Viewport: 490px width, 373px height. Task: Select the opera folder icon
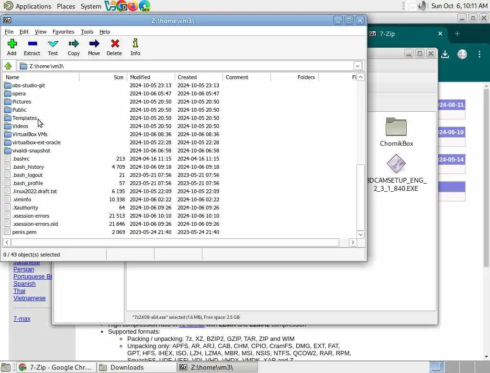click(8, 93)
